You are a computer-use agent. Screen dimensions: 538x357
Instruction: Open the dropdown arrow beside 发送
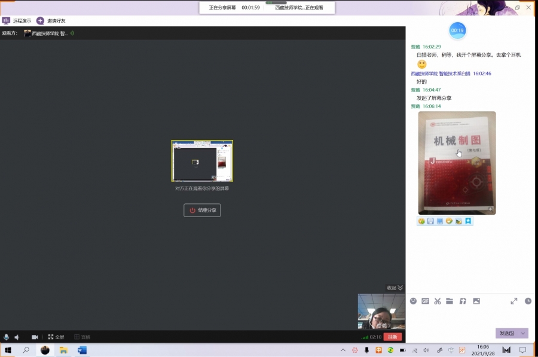[524, 333]
